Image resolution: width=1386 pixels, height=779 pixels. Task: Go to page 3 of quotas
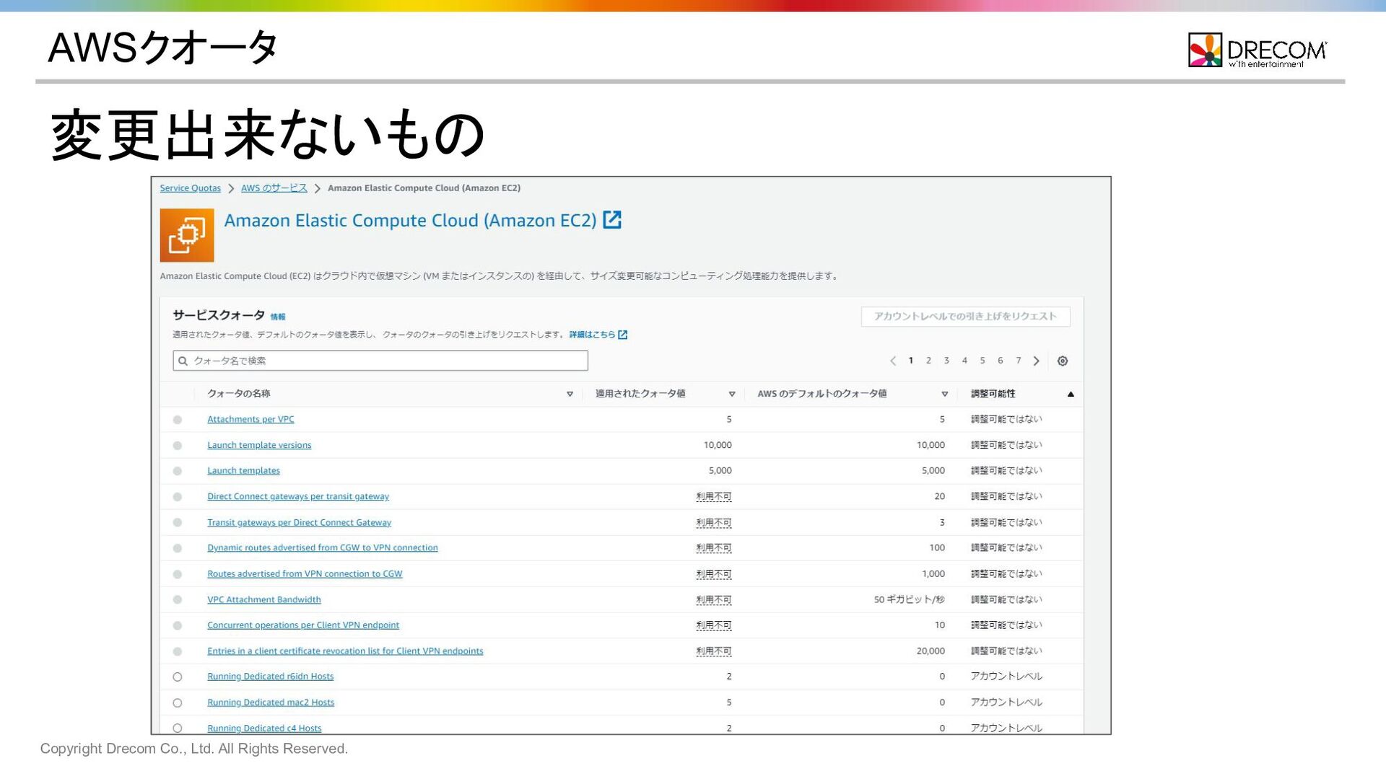click(946, 361)
